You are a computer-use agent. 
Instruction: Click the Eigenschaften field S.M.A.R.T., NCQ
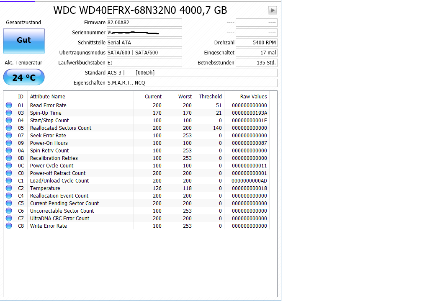pos(192,82)
